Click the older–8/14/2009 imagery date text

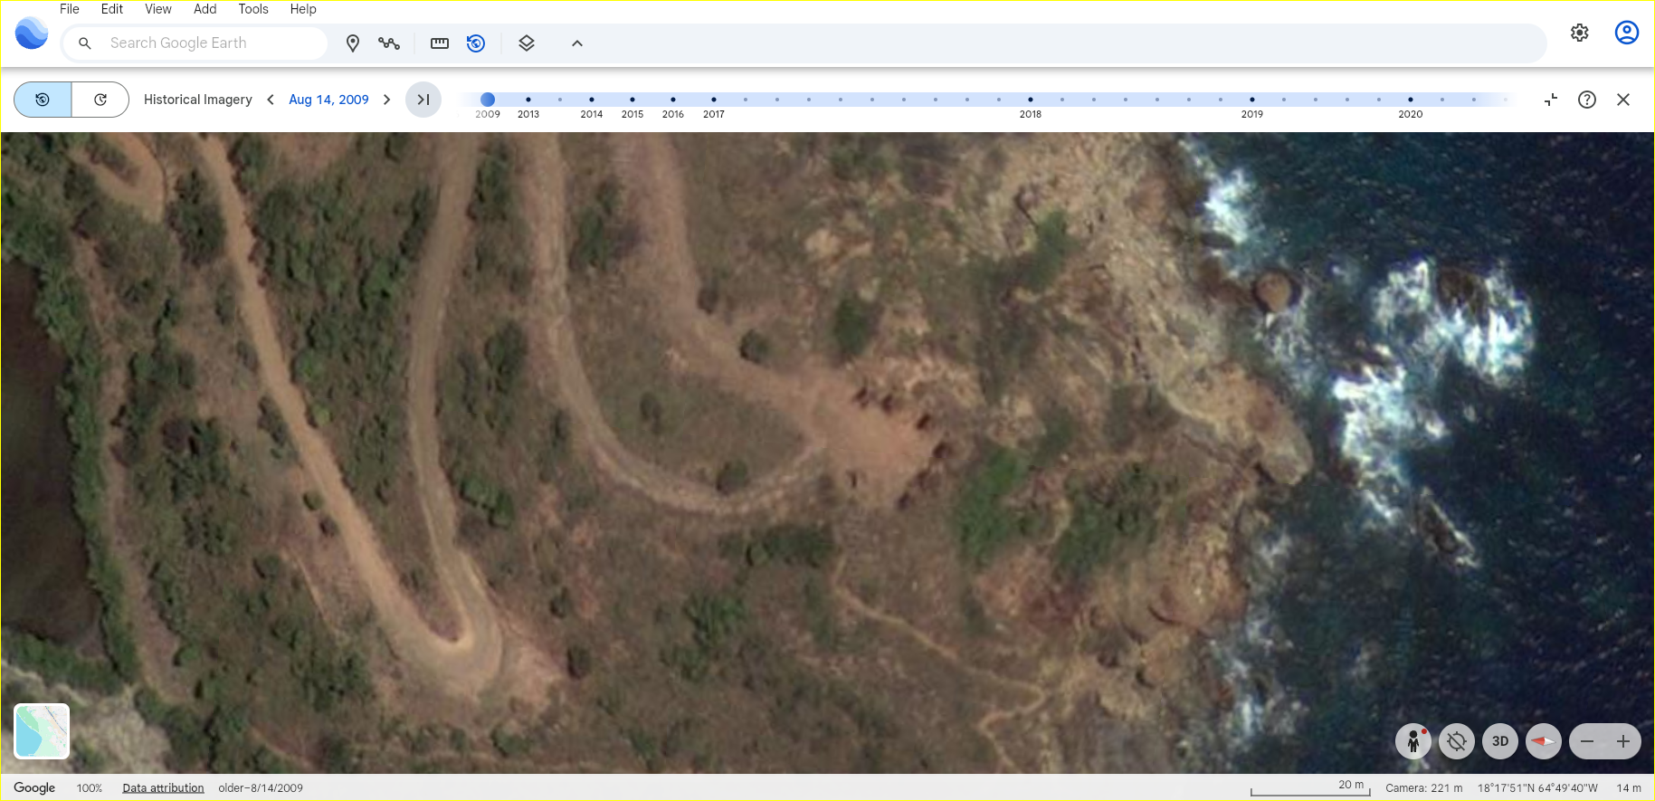261,788
